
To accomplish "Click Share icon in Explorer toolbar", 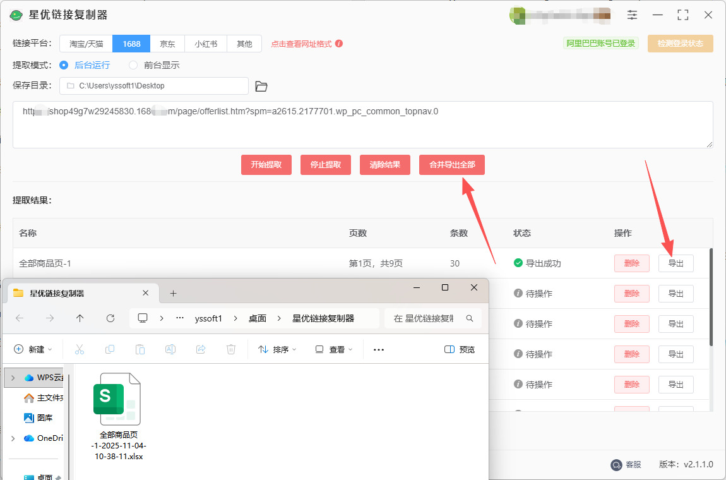I will 201,349.
